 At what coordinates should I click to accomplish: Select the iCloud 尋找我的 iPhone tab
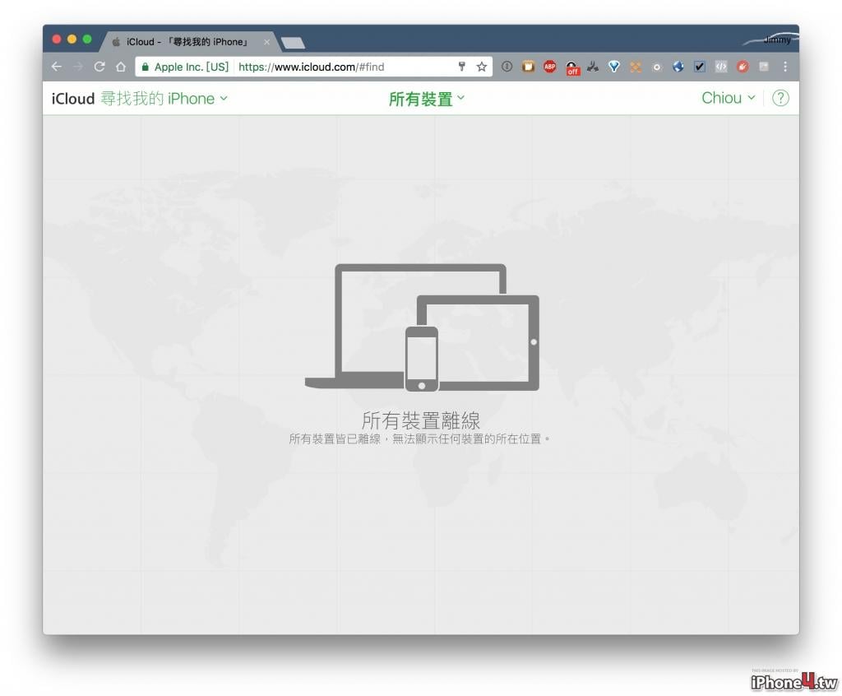point(188,41)
